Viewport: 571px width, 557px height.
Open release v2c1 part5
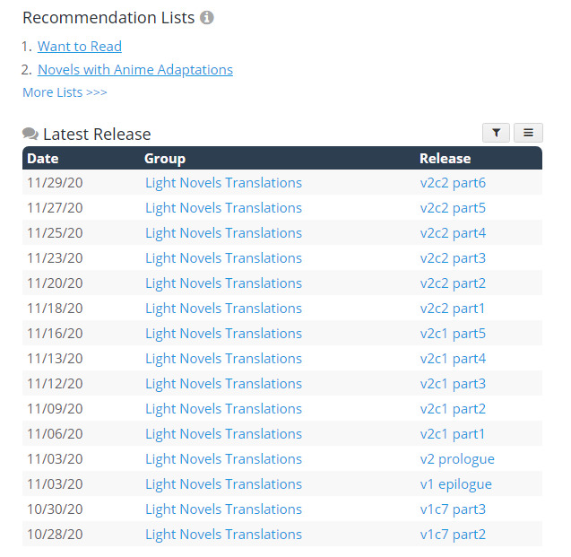tap(453, 334)
